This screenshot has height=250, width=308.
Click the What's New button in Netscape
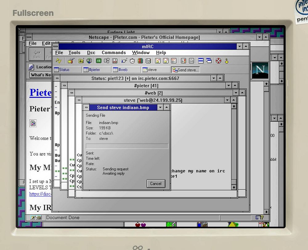41,75
